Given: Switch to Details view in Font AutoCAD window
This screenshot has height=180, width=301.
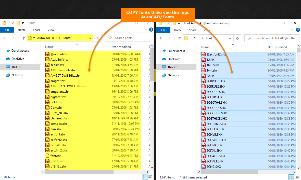Looking at the screenshot, I should tap(291, 177).
